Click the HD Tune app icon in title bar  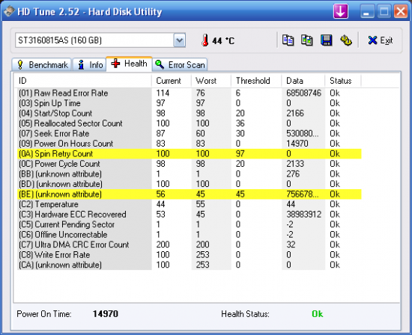coord(9,11)
